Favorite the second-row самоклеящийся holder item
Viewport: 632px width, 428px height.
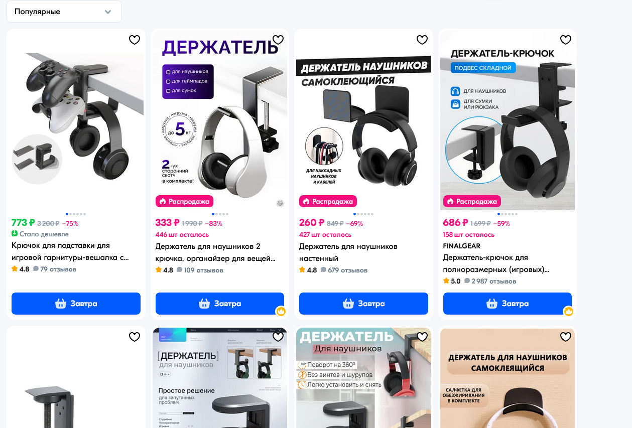click(x=566, y=337)
